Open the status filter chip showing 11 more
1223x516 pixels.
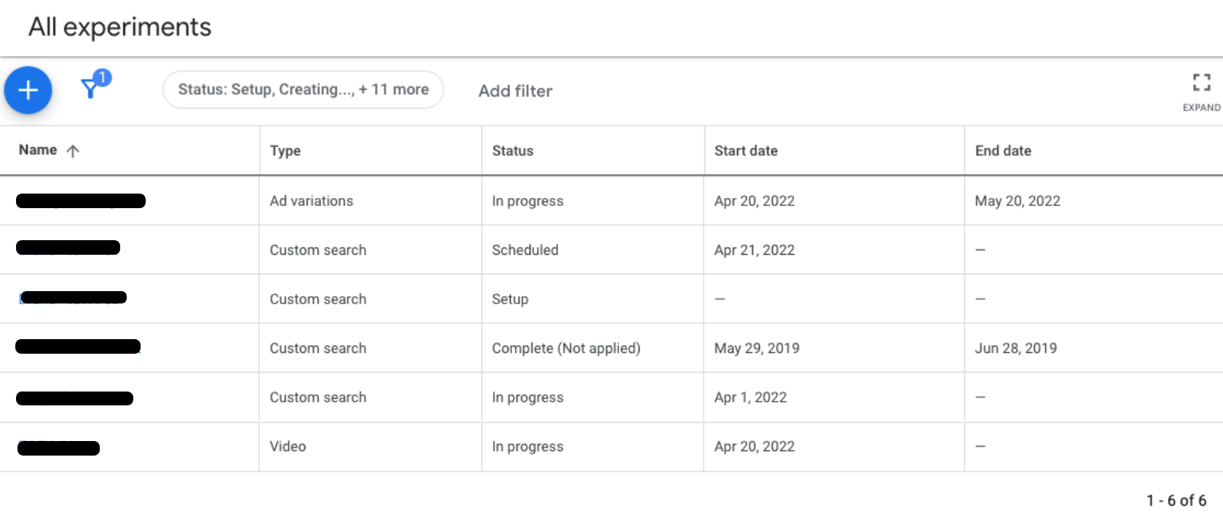pos(303,89)
